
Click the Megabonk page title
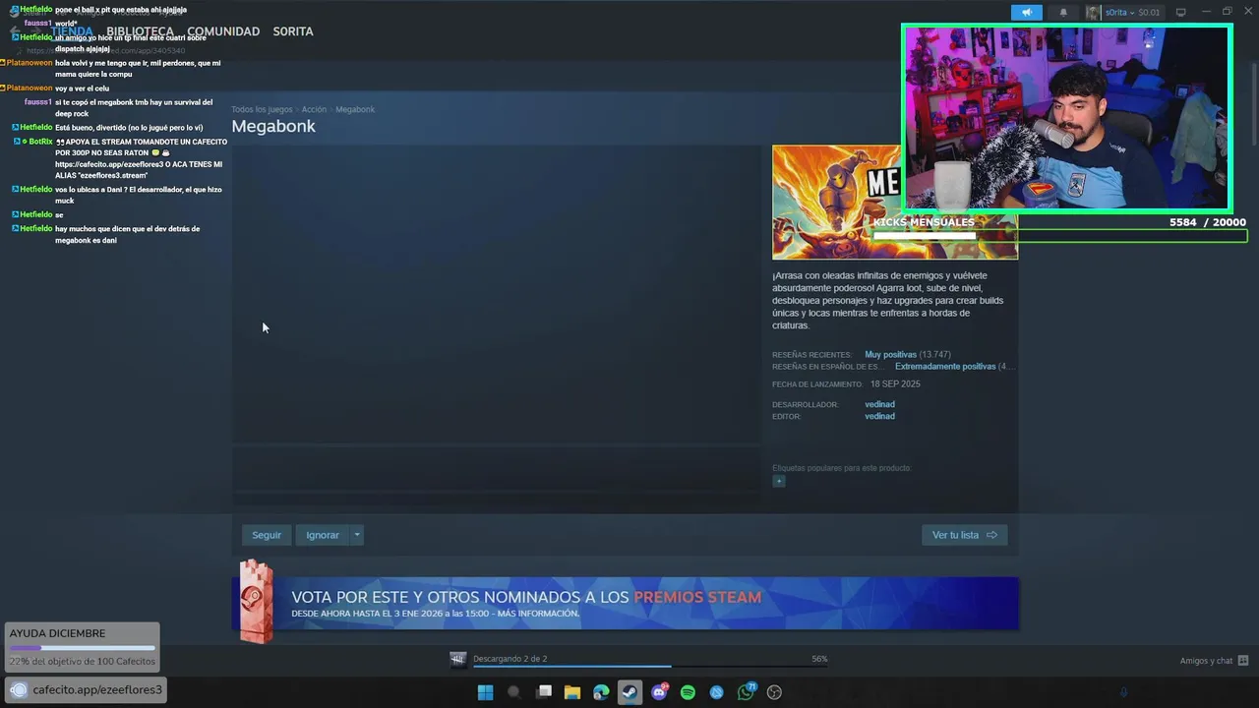[x=273, y=126]
